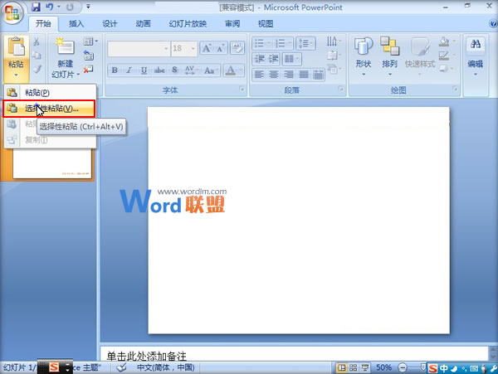The width and height of the screenshot is (498, 374).
Task: Click the slide thumbnail in the left pane
Action: click(52, 163)
